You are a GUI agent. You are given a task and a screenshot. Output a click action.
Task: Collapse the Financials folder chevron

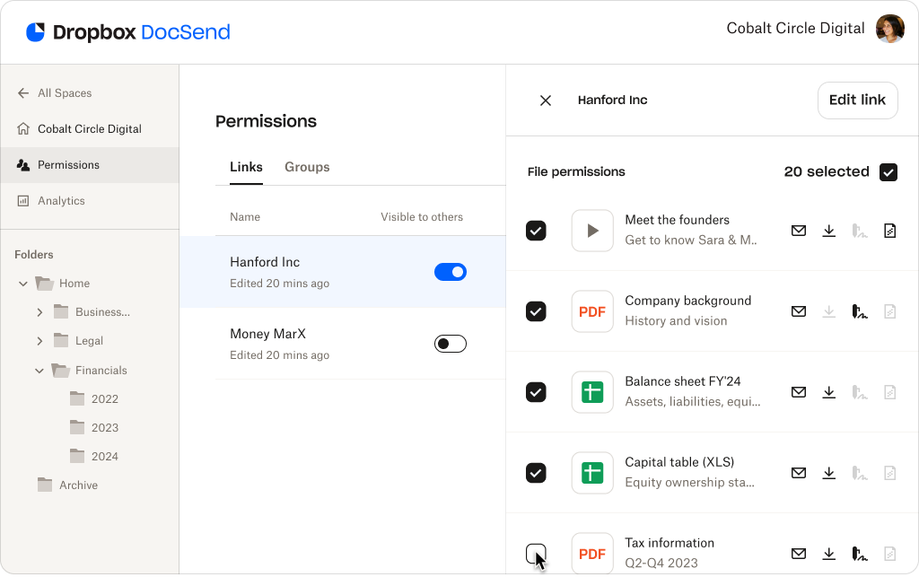click(39, 372)
